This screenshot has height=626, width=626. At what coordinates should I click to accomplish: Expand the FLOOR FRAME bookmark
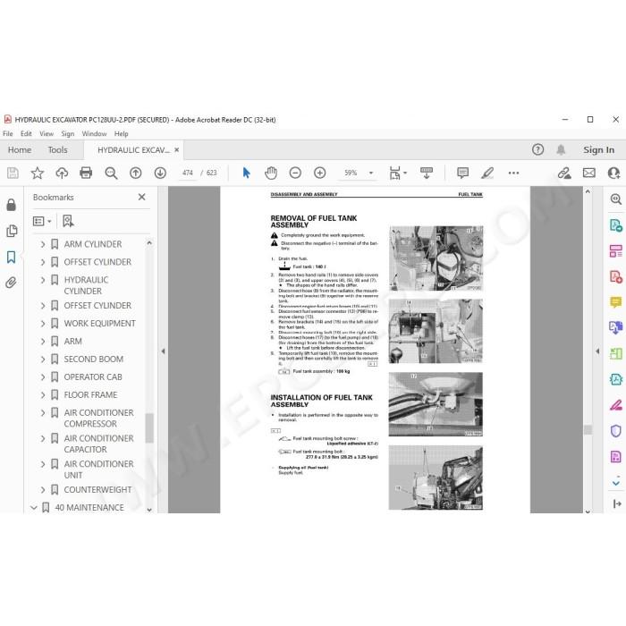coord(43,395)
